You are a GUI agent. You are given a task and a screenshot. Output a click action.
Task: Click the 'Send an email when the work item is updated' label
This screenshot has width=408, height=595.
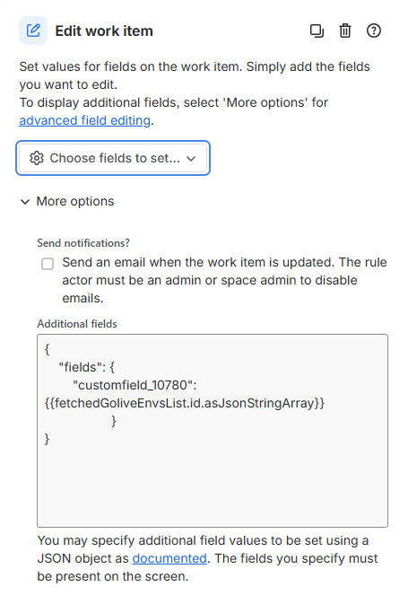pyautogui.click(x=224, y=280)
